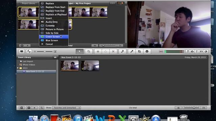Select second event clip of empty room
The image size is (216, 121).
tap(90, 66)
